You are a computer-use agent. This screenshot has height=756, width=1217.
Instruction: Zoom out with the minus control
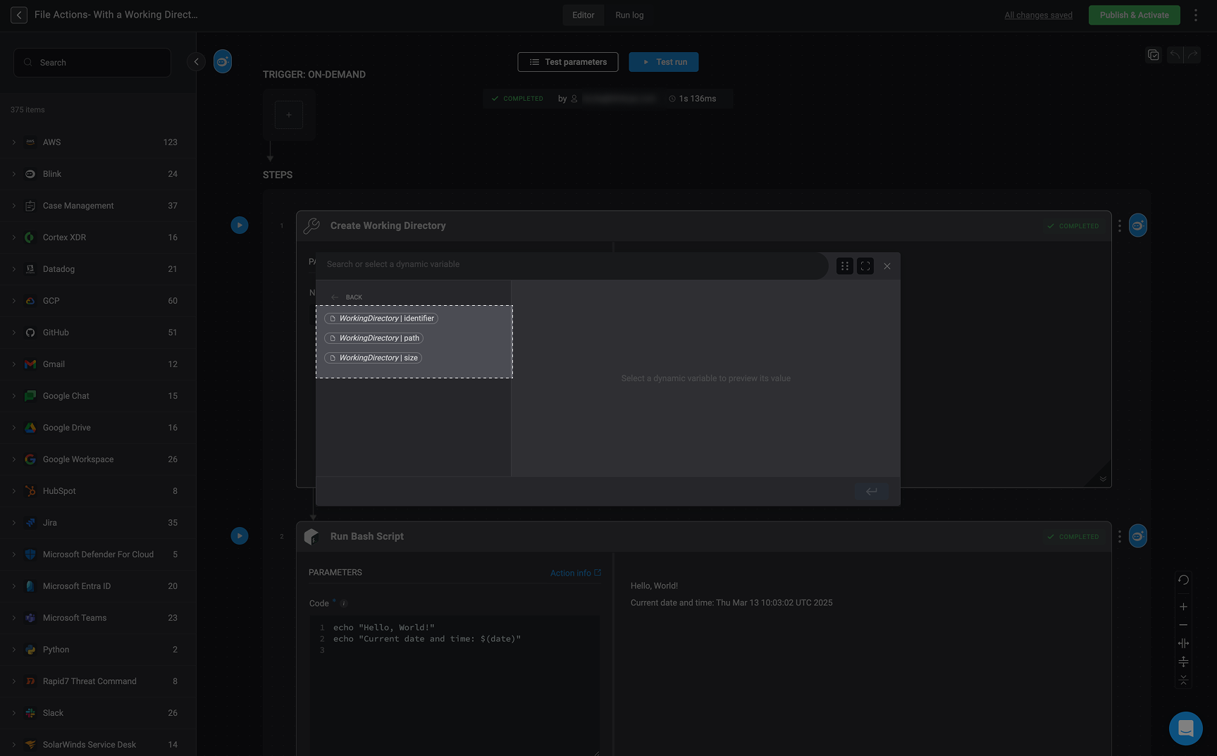[1183, 625]
